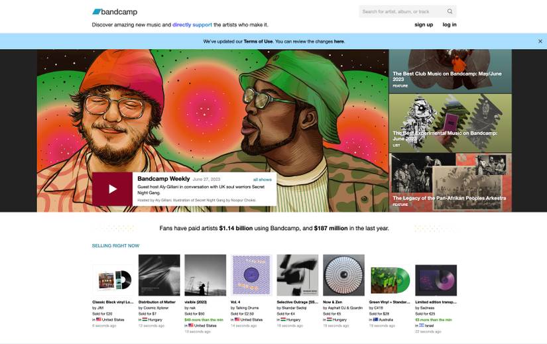Click the 'visible (2023)' title

click(x=196, y=302)
